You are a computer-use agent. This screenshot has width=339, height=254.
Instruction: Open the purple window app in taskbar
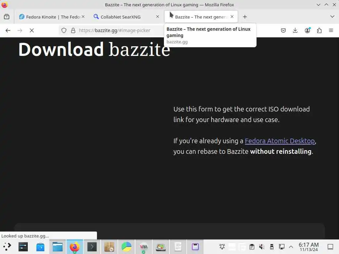195,247
